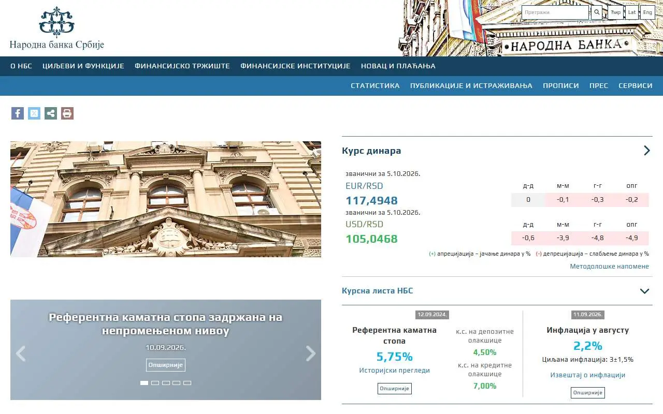Open the О НБС menu
The width and height of the screenshot is (663, 414).
[21, 66]
